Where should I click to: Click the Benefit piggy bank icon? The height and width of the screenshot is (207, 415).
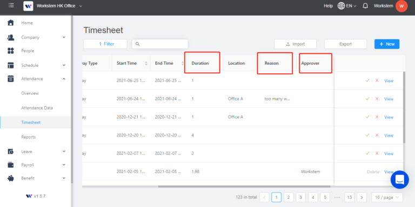11,178
